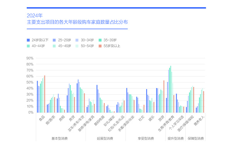Click the 45-49岁 legend color swatch
This screenshot has width=232, height=150.
click(x=54, y=46)
